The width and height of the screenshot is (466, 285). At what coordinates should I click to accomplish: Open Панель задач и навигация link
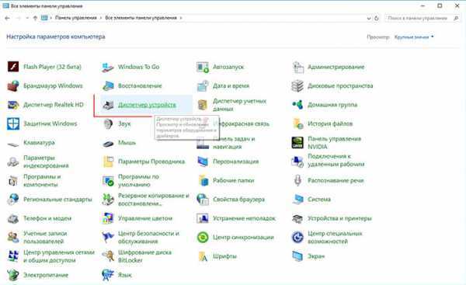(234, 143)
